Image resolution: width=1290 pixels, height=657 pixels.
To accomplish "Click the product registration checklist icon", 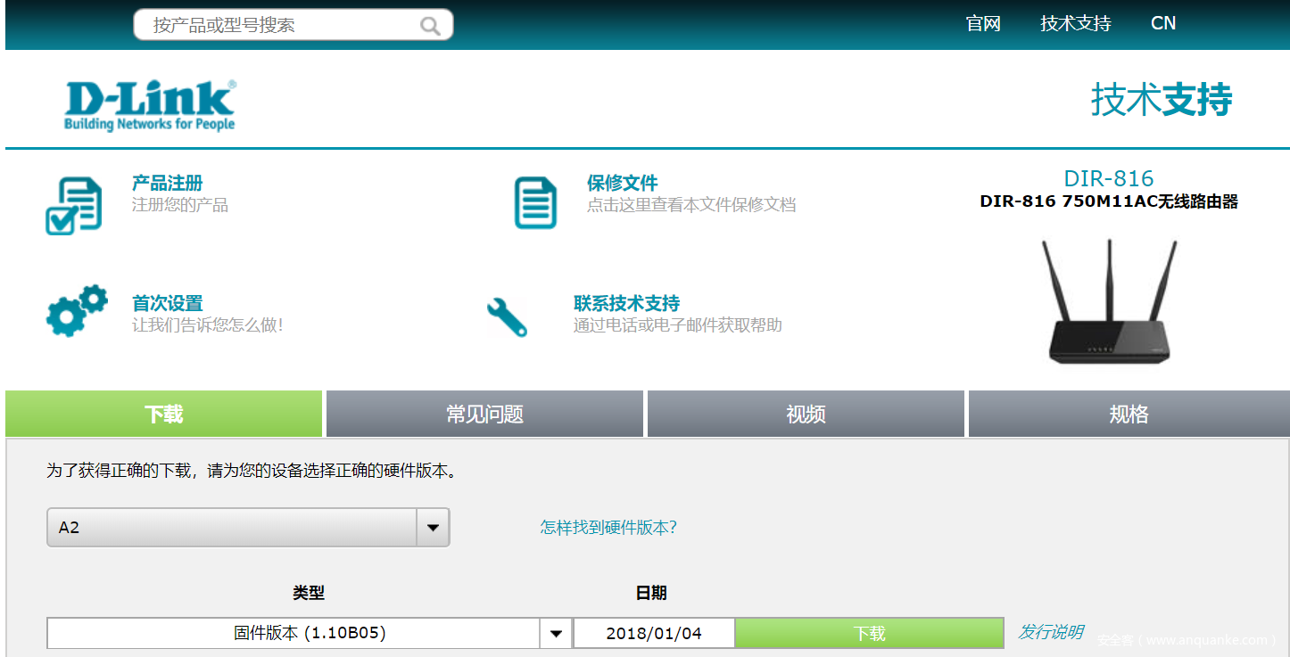I will 73,206.
